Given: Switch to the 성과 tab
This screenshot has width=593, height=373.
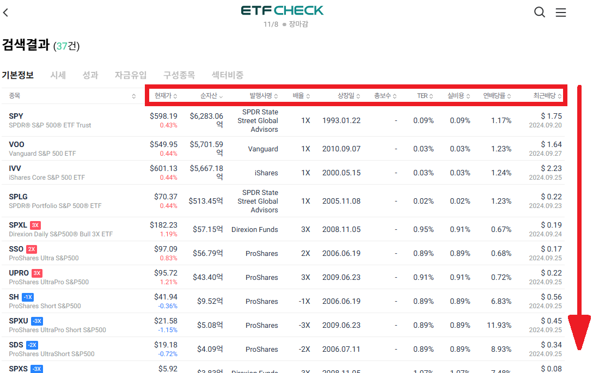Looking at the screenshot, I should coord(90,75).
